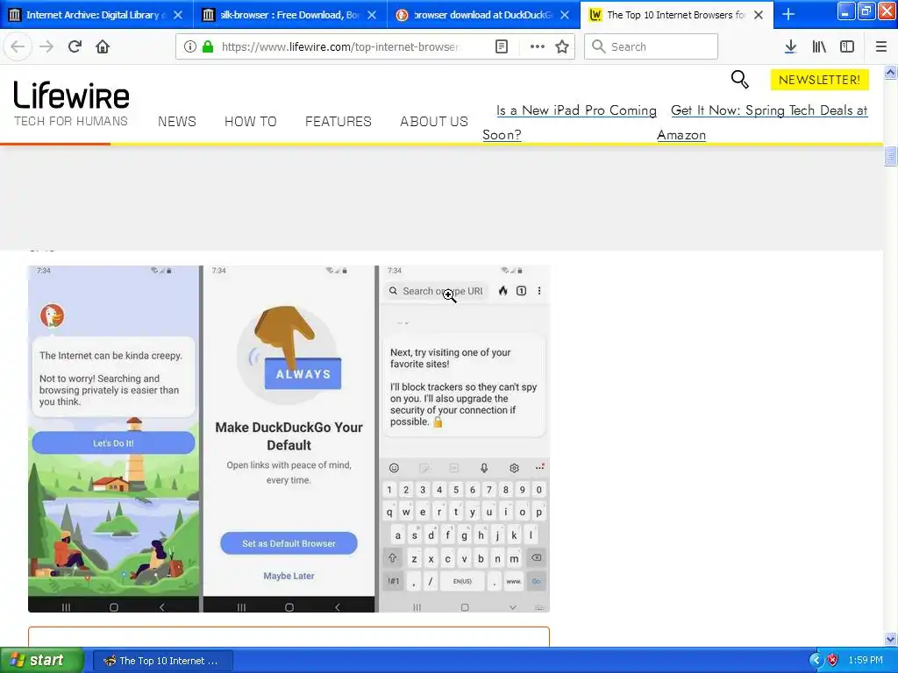
Task: Open the NEWS menu on Lifewire
Action: [x=177, y=121]
